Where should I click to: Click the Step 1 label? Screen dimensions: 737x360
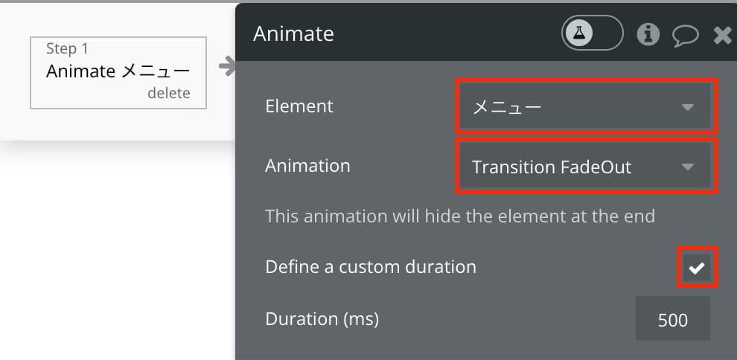point(67,48)
